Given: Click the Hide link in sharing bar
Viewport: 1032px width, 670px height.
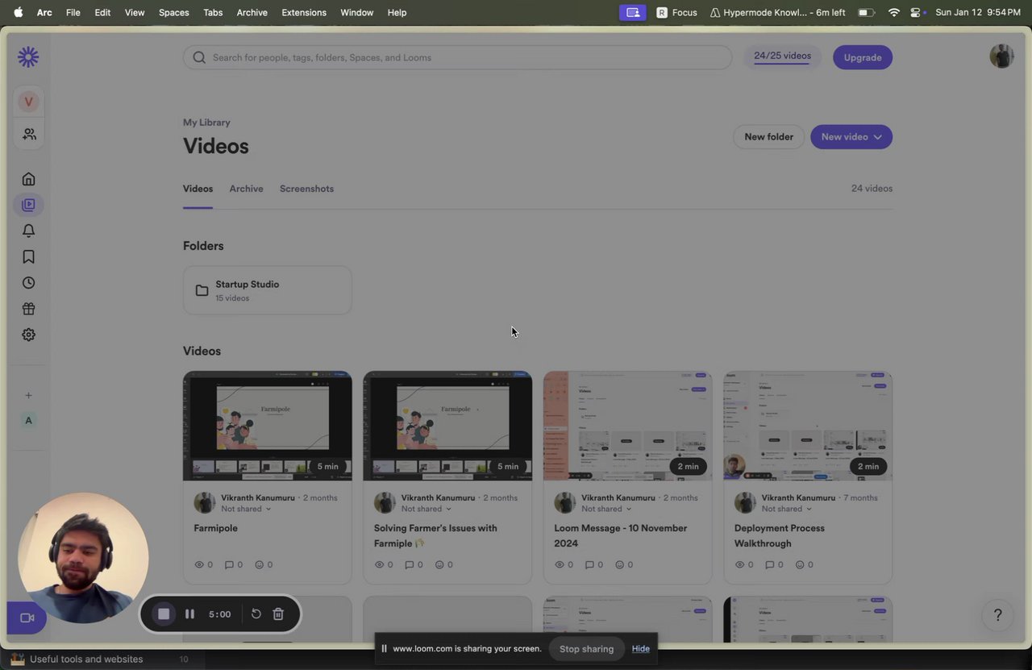Looking at the screenshot, I should tap(641, 648).
